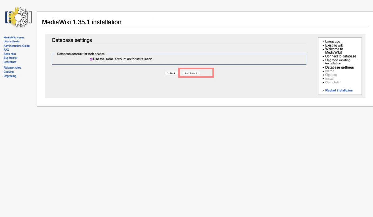Select 'Language' in the installation steps list
Viewport: 373px width, 217px height.
coord(333,42)
